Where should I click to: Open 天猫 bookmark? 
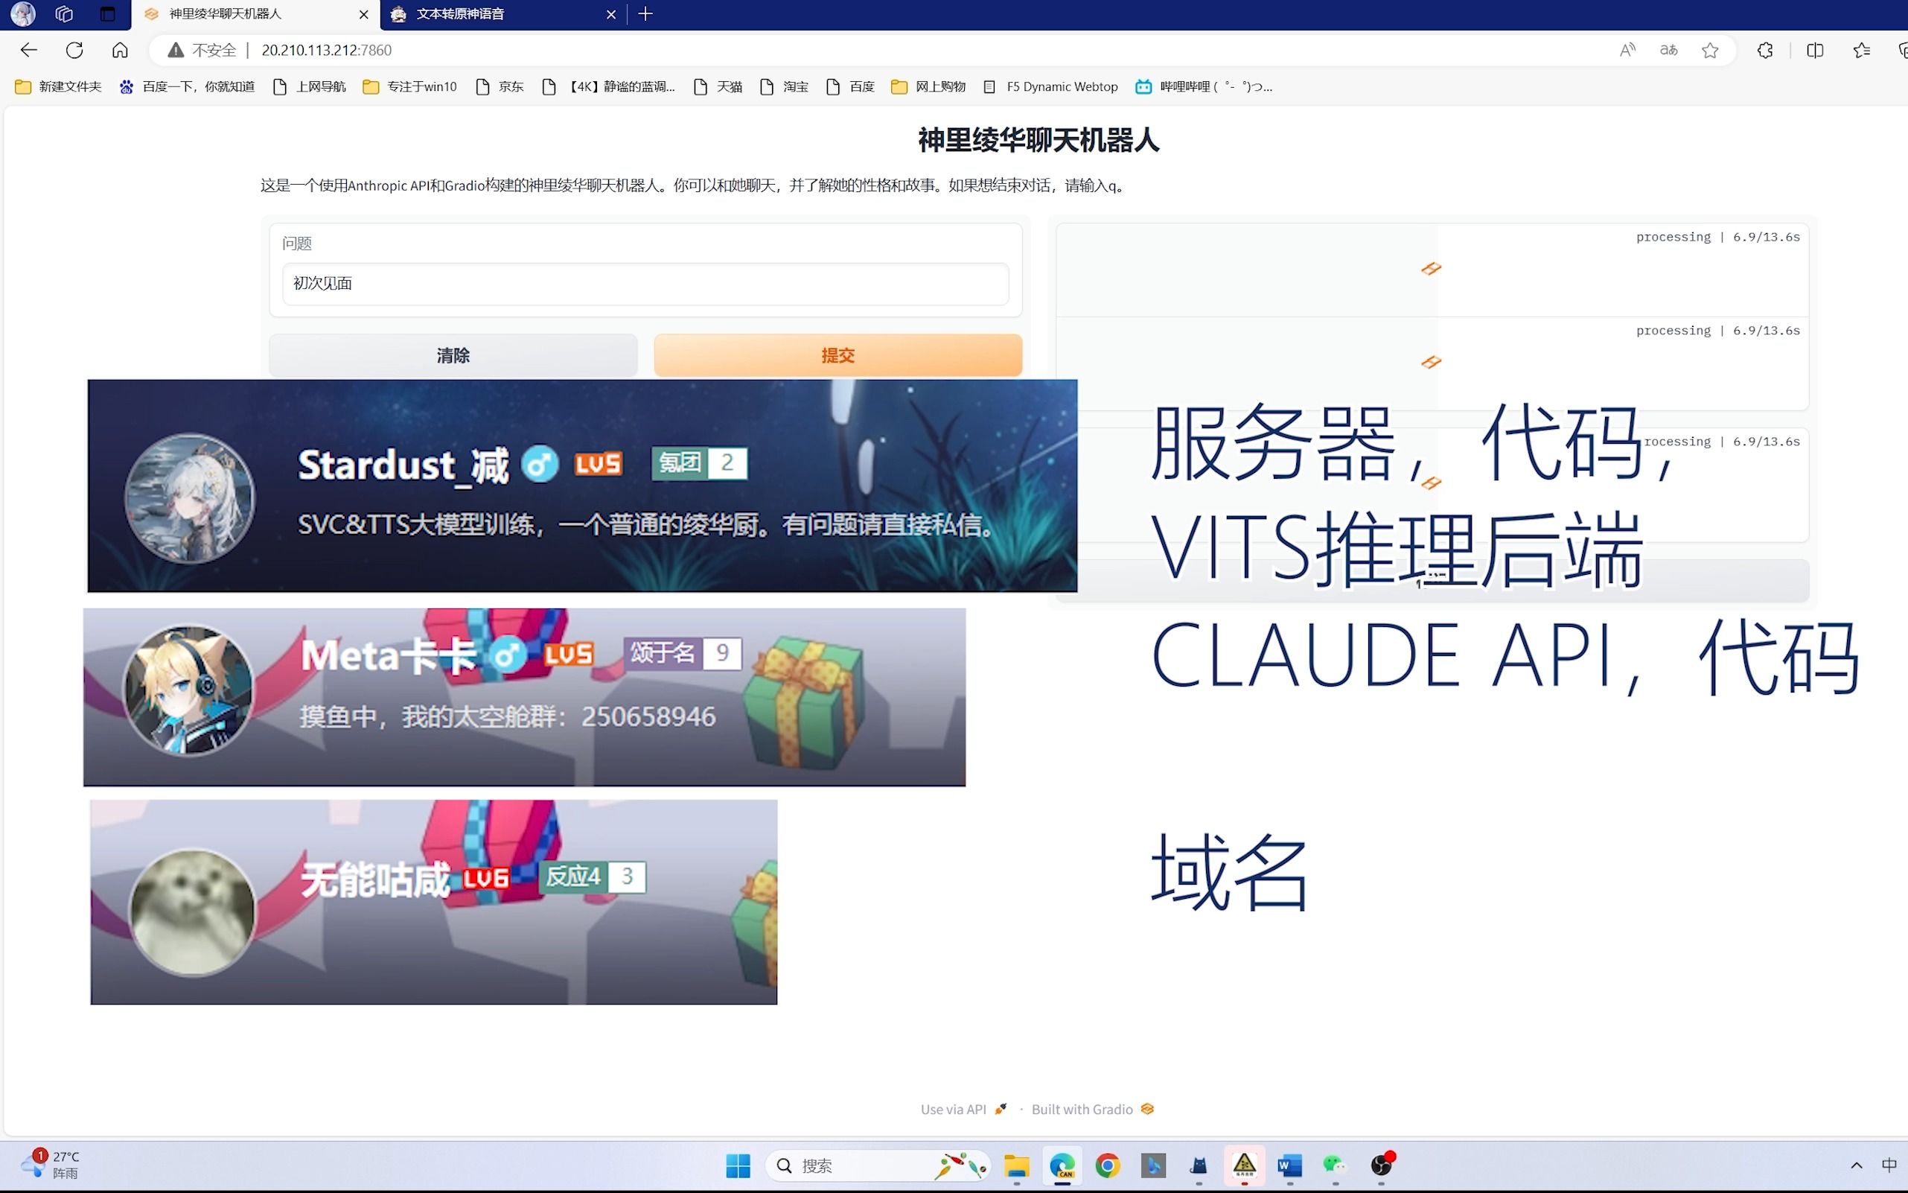(x=718, y=87)
